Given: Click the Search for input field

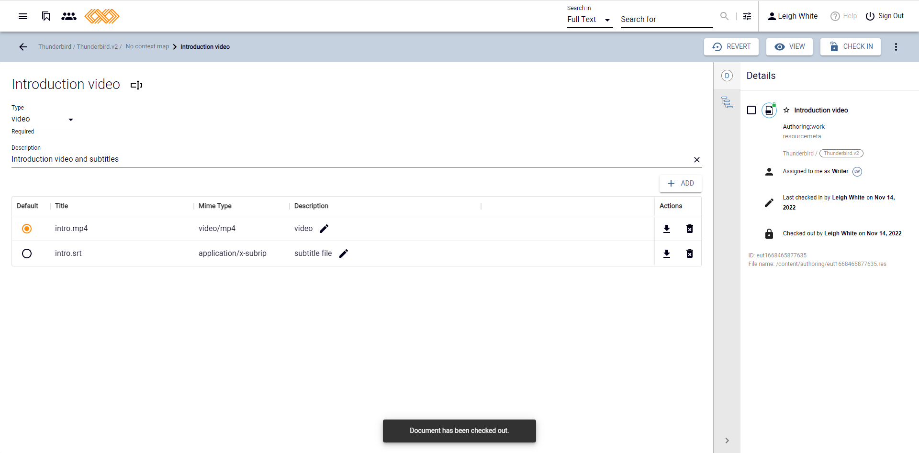Looking at the screenshot, I should (x=666, y=20).
